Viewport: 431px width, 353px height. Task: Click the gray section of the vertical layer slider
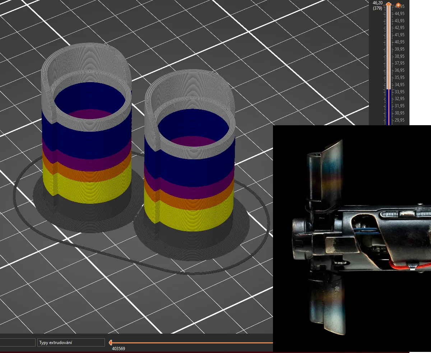[388, 47]
